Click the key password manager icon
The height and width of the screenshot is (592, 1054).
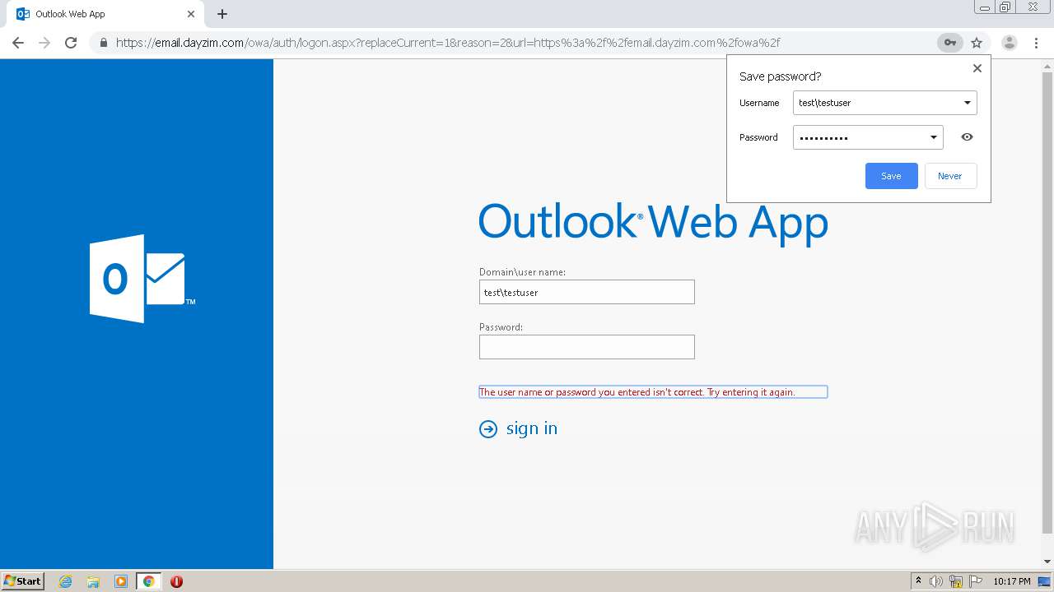tap(949, 43)
